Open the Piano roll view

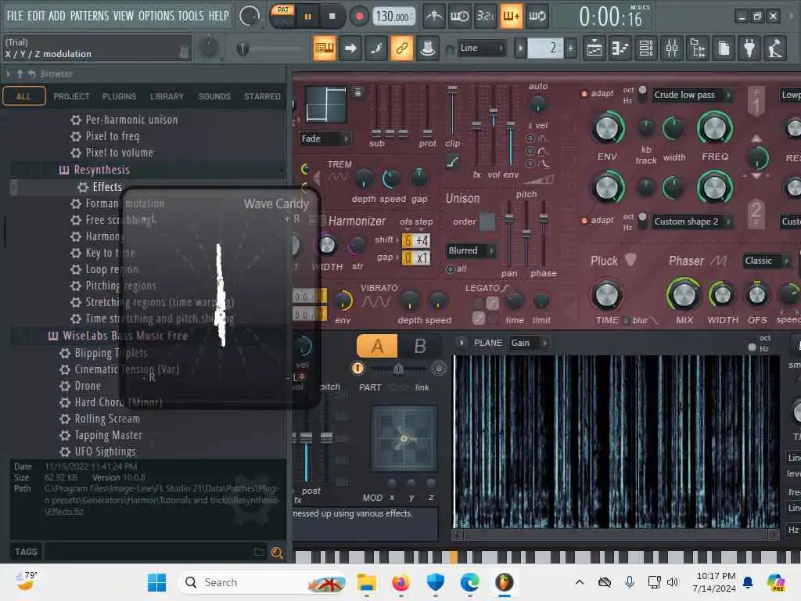point(620,49)
